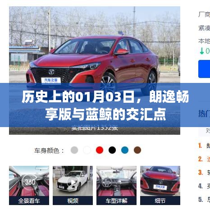Open hot ranking item number 3
The height and width of the screenshot is (210, 210).
tap(204, 173)
